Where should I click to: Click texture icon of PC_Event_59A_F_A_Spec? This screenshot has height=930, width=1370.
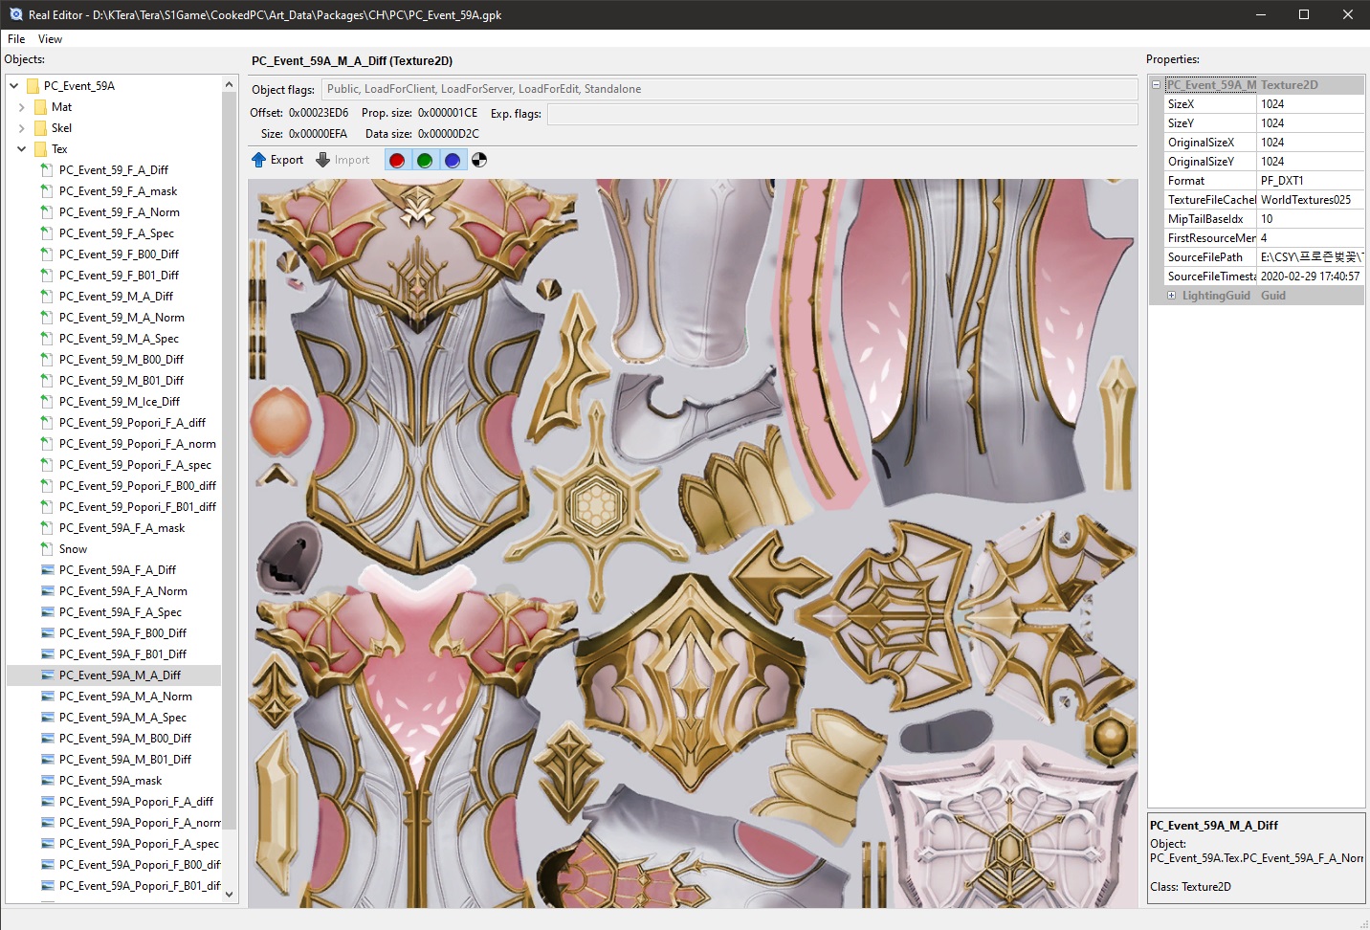coord(48,612)
